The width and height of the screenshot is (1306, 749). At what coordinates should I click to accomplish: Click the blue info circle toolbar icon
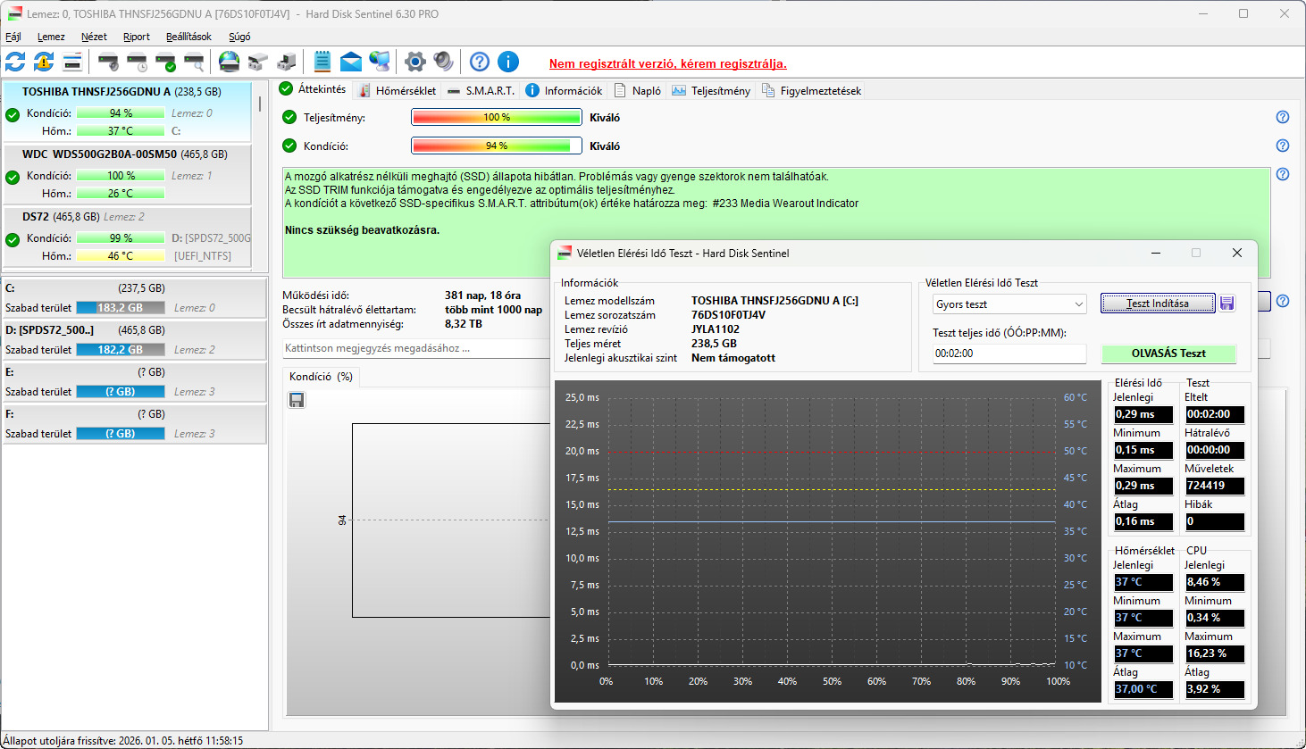coord(508,62)
